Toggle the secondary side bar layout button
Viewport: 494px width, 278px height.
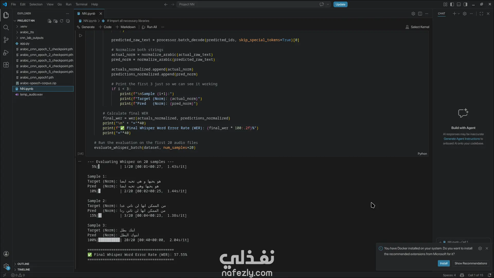465,4
